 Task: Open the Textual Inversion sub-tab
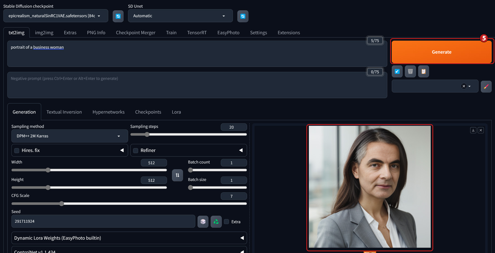point(64,112)
